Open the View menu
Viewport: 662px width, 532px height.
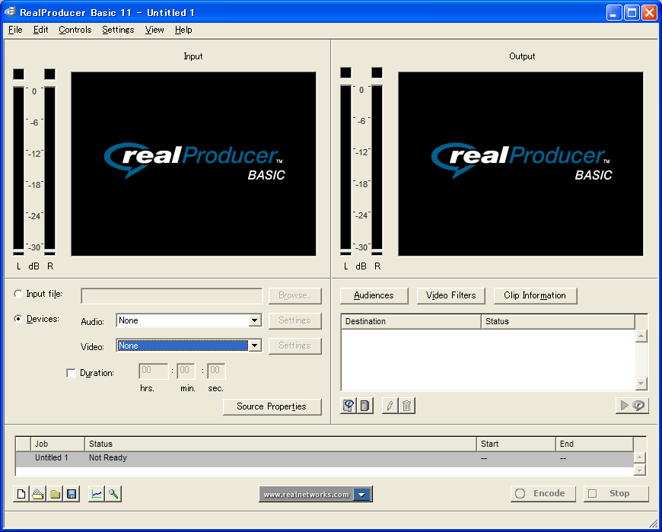pyautogui.click(x=154, y=30)
